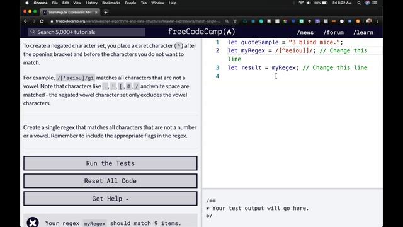Bookmark this page with the star icon

[235, 21]
